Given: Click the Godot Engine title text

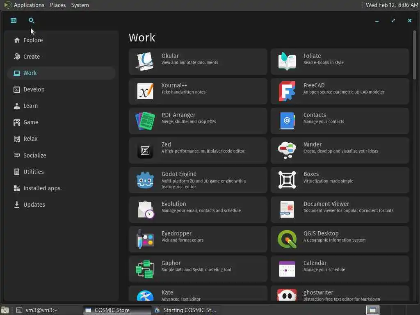Looking at the screenshot, I should [x=179, y=174].
